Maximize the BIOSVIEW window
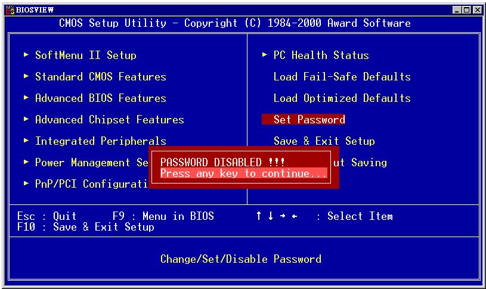Screen dimensions: 486x289 [466, 10]
